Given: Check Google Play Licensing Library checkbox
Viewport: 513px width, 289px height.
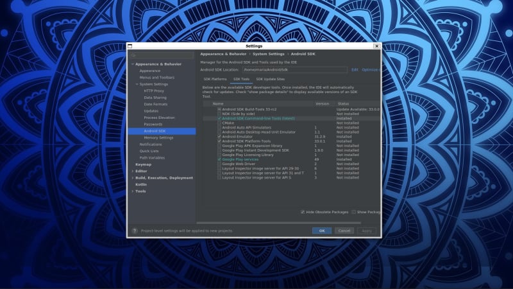Looking at the screenshot, I should [219, 155].
